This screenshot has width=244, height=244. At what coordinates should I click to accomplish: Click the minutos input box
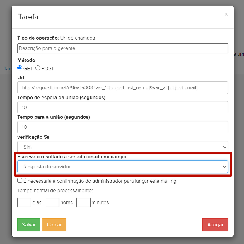pos(83,202)
